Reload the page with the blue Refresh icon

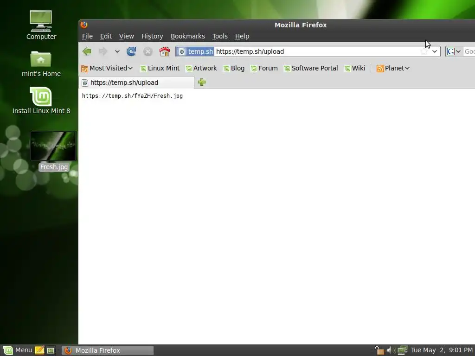click(x=131, y=51)
